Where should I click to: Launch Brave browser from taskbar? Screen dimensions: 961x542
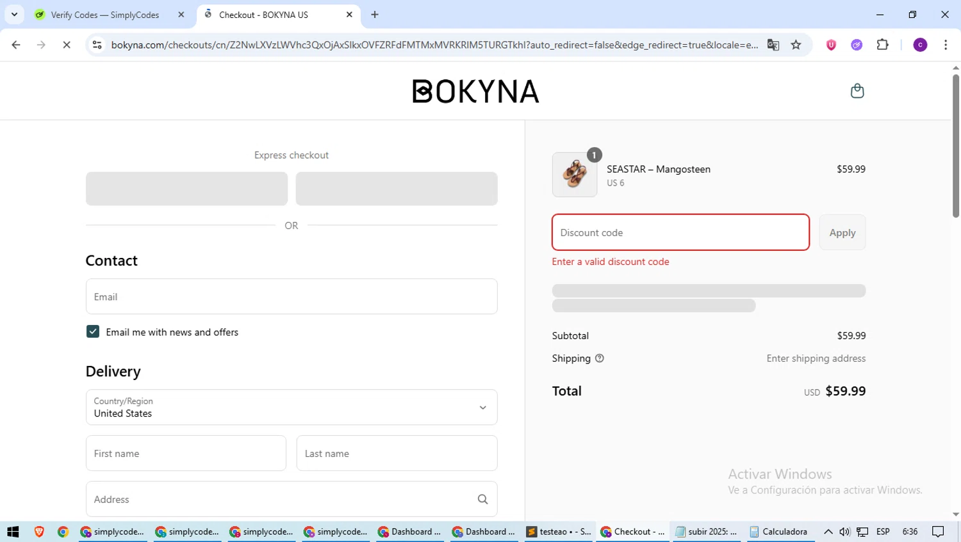pyautogui.click(x=39, y=532)
